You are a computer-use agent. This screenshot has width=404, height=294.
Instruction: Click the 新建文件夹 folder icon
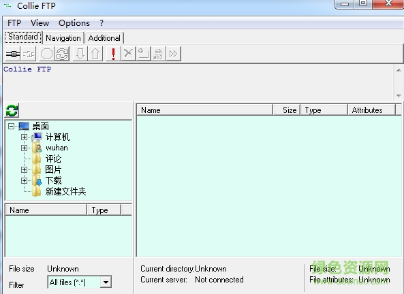[37, 191]
